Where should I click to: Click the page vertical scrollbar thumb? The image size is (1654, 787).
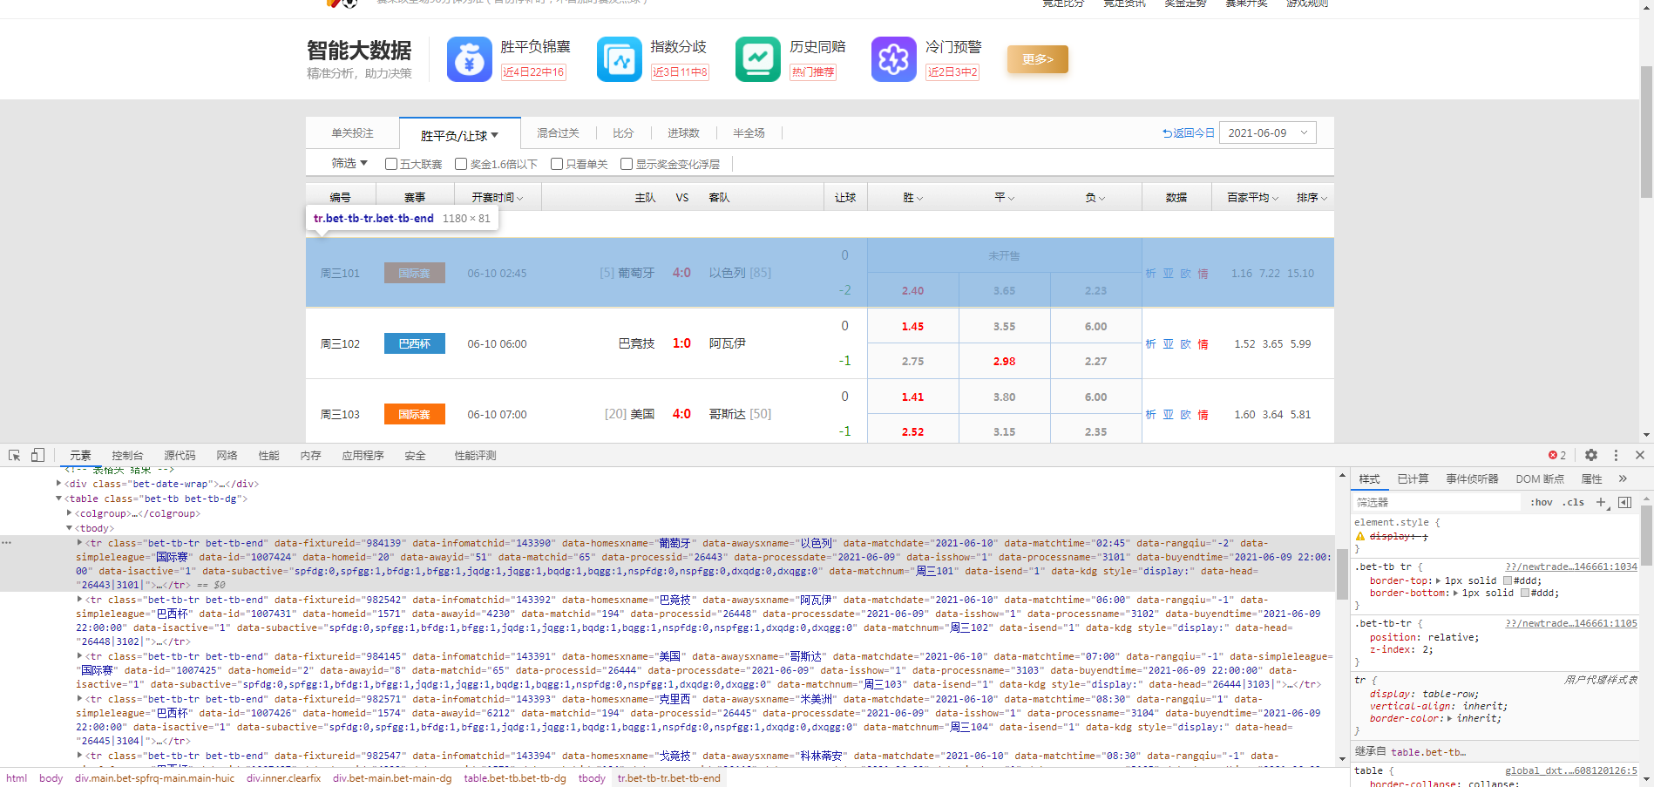1646,131
